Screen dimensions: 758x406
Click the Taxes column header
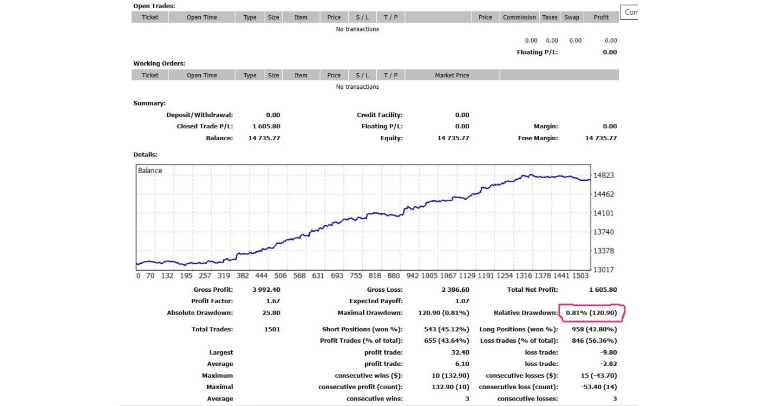click(550, 17)
